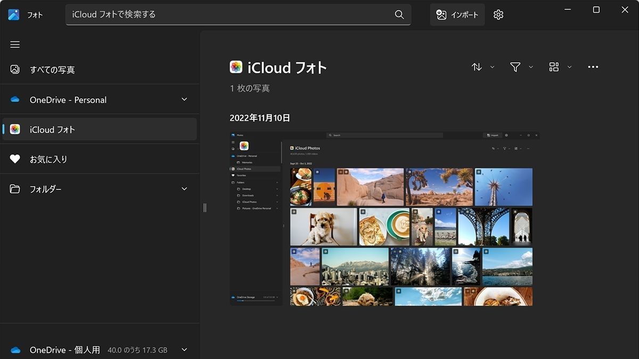Click the iCloud フォト heading icon
This screenshot has width=639, height=359.
236,67
